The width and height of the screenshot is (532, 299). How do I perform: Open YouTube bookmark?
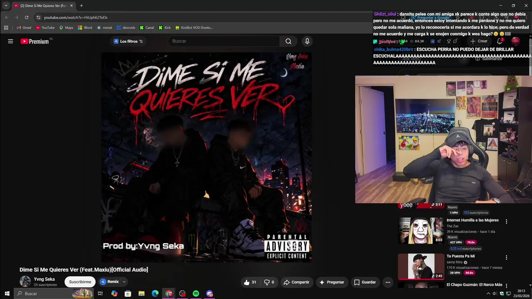click(x=45, y=28)
